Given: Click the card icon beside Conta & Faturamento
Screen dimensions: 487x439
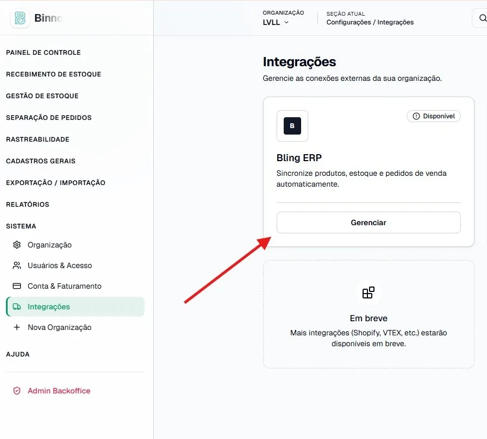Looking at the screenshot, I should click(x=16, y=286).
